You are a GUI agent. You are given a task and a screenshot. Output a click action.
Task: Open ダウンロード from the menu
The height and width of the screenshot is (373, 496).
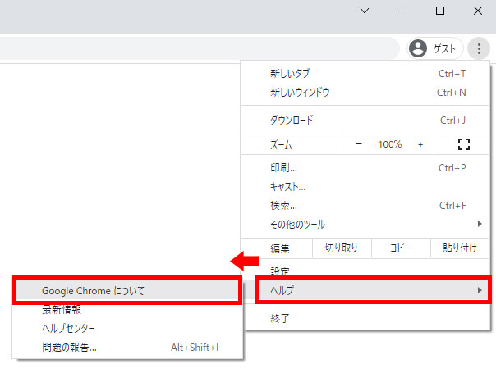[x=365, y=120]
